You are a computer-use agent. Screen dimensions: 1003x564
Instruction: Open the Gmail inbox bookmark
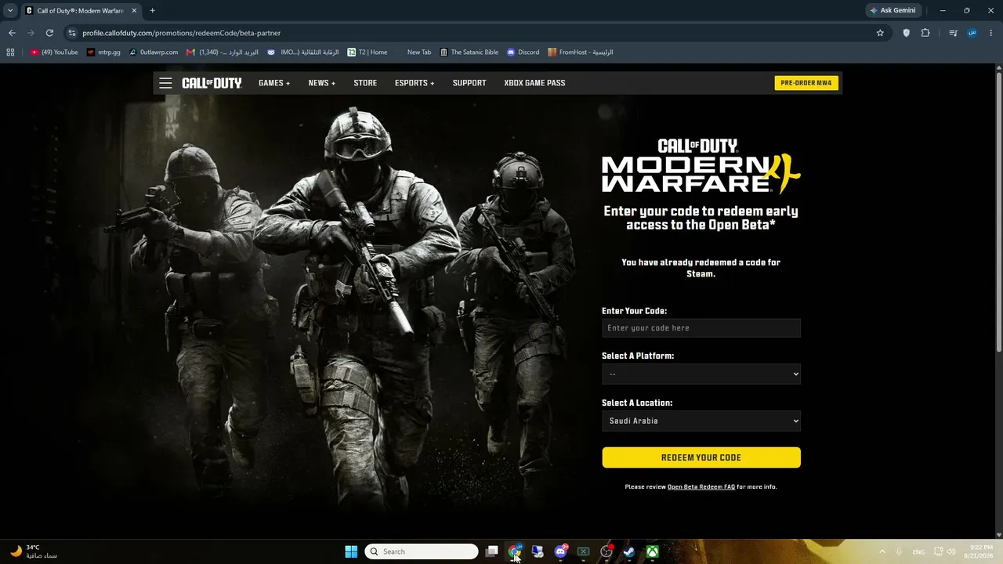click(x=223, y=52)
